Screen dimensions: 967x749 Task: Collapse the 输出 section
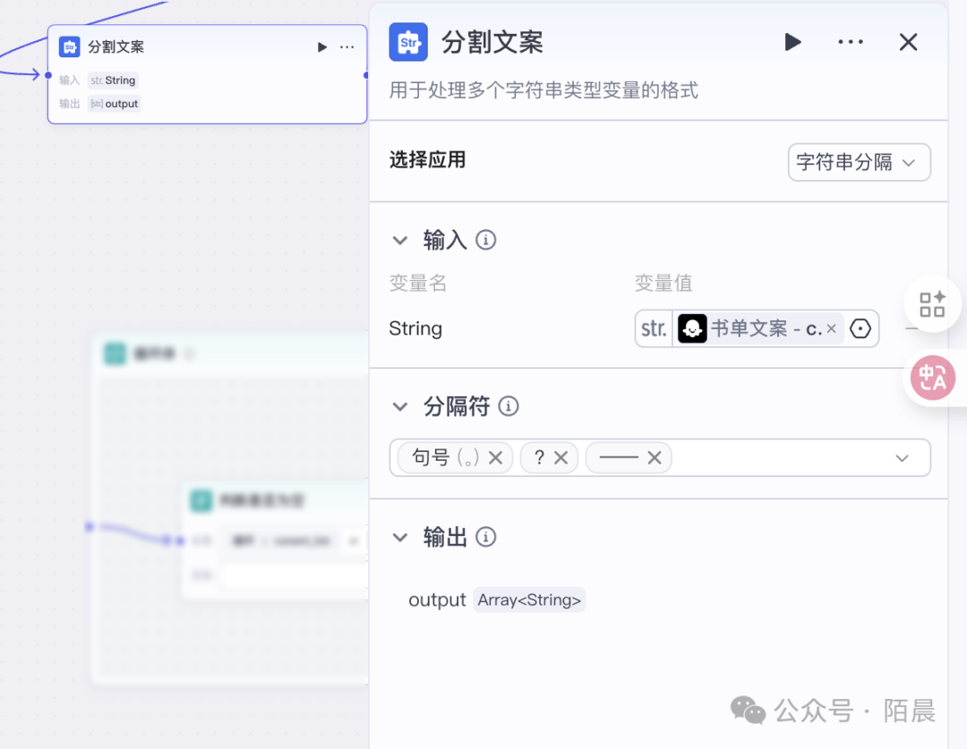tap(400, 537)
